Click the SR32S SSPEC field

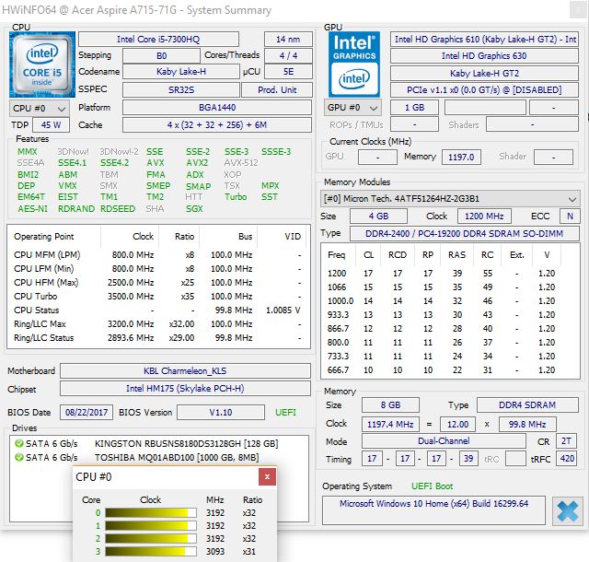(181, 90)
